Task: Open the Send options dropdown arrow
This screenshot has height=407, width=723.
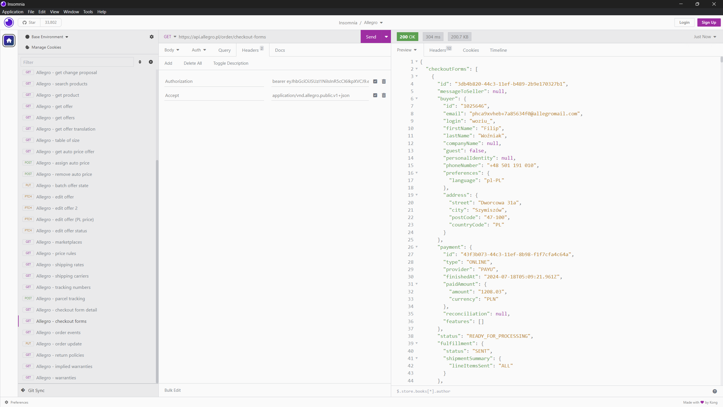Action: (x=386, y=37)
